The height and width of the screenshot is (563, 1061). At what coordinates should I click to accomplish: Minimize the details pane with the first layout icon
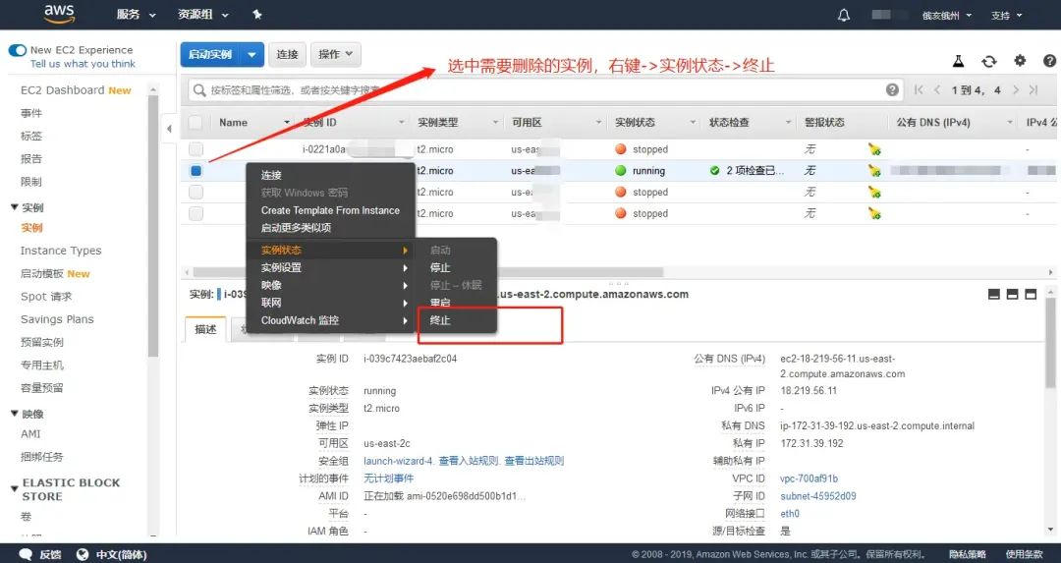coord(994,295)
